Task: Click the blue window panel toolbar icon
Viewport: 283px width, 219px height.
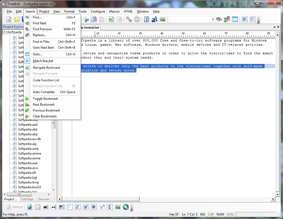Action: click(x=235, y=19)
